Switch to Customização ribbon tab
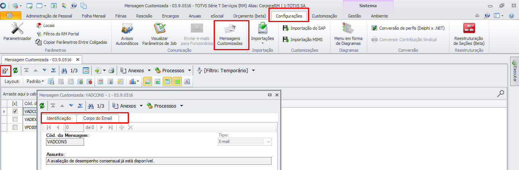519x170 pixels. 324,16
